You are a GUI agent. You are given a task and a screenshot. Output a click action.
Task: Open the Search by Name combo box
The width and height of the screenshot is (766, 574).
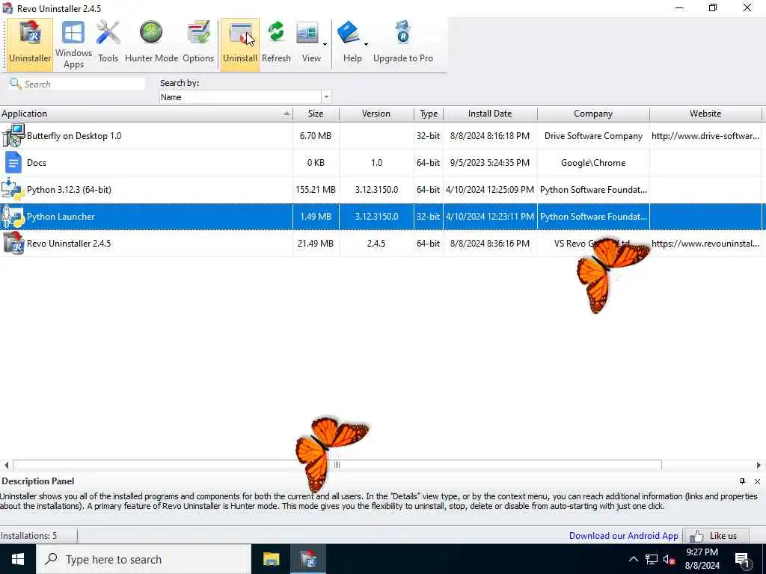coord(245,97)
